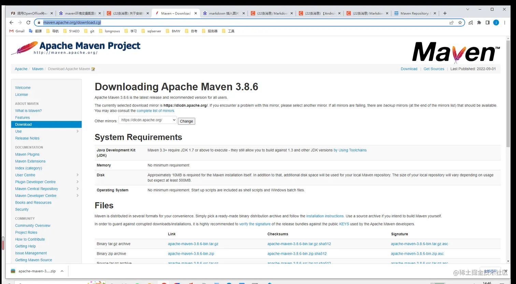The height and width of the screenshot is (284, 516).
Task: Open the tab search chevron
Action: 467,9
